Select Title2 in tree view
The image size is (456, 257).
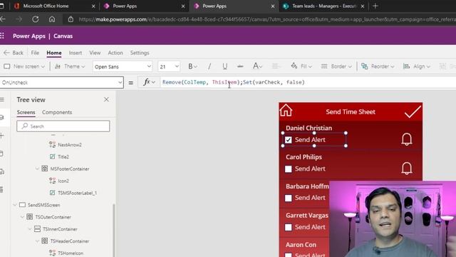[63, 157]
